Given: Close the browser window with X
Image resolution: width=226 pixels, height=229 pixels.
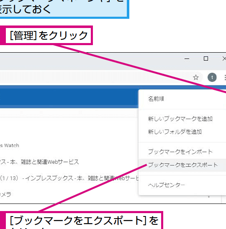Looking at the screenshot, I should click(224, 59).
